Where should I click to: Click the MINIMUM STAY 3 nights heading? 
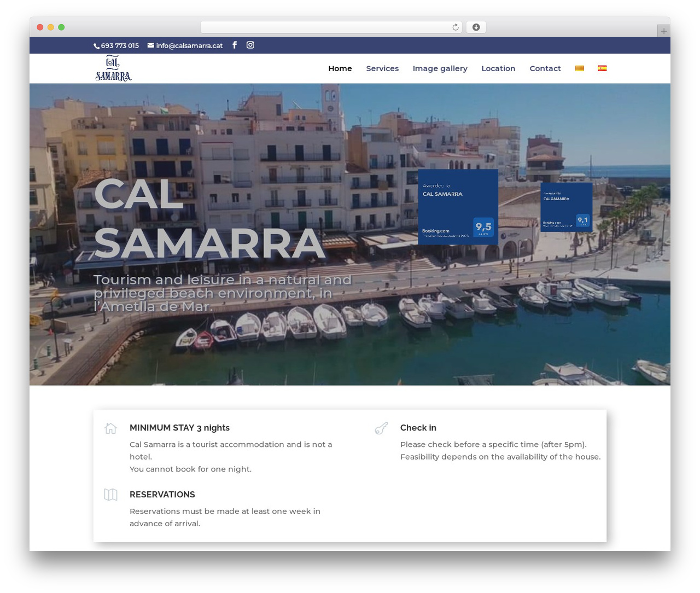click(179, 428)
